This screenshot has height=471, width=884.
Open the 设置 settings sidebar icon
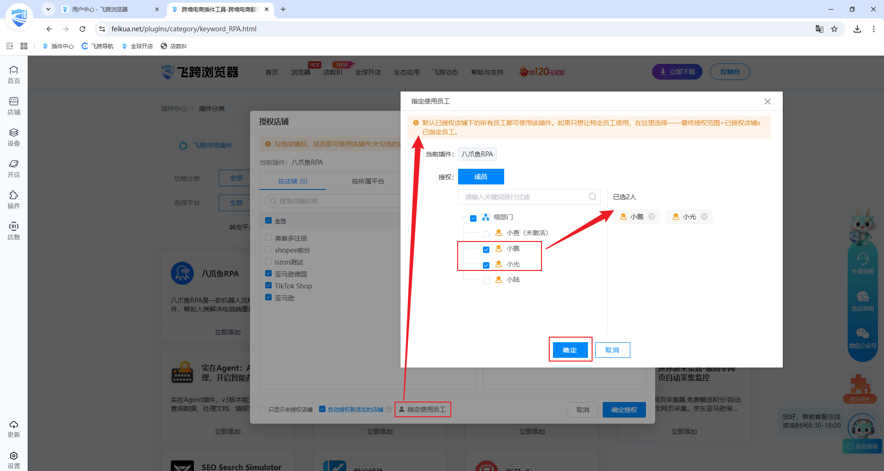pos(14,460)
